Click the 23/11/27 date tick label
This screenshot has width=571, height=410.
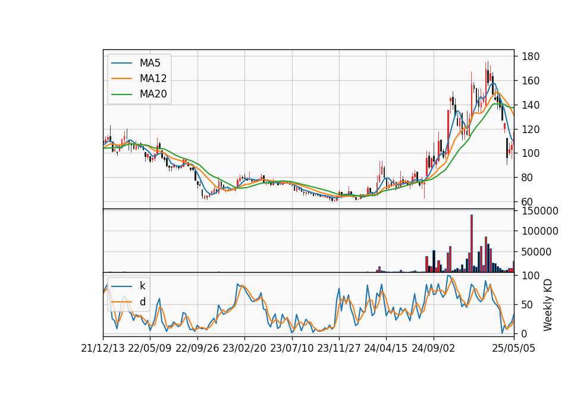pos(339,348)
